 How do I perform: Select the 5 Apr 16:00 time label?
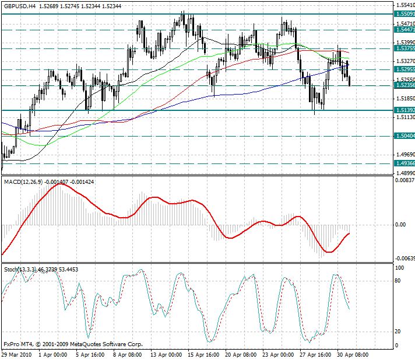[90, 355]
